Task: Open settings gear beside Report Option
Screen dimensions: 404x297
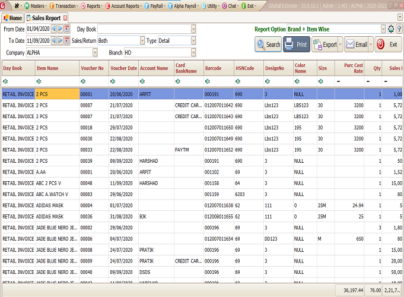Action: pyautogui.click(x=390, y=29)
